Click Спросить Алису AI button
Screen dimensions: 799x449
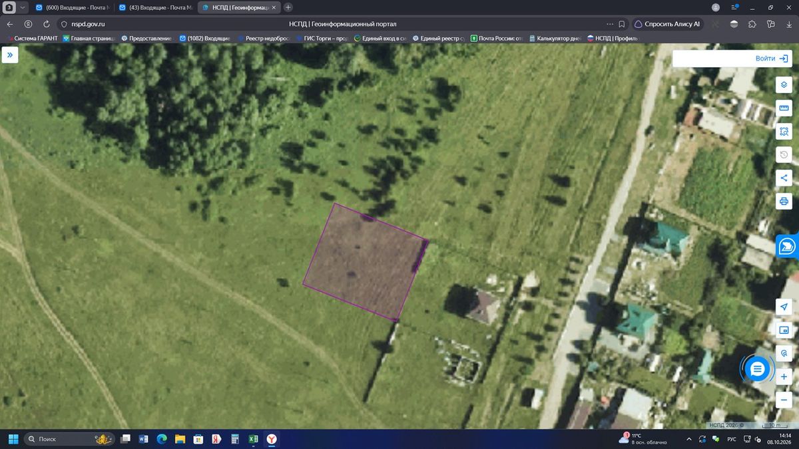coord(667,24)
